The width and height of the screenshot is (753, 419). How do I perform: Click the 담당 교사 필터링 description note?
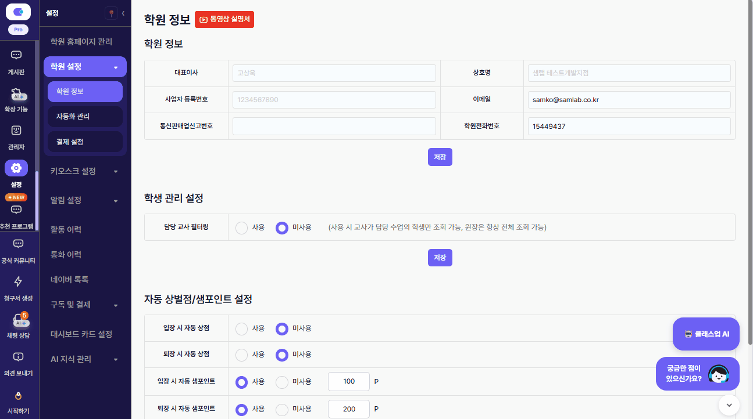(x=437, y=227)
